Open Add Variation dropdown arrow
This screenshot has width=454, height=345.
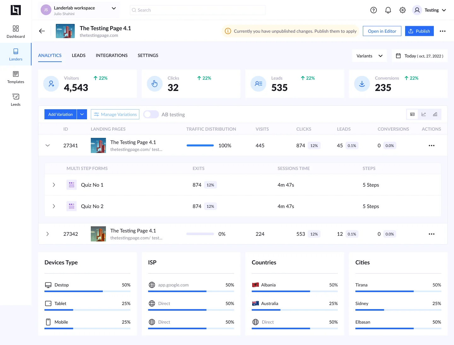[x=82, y=114]
